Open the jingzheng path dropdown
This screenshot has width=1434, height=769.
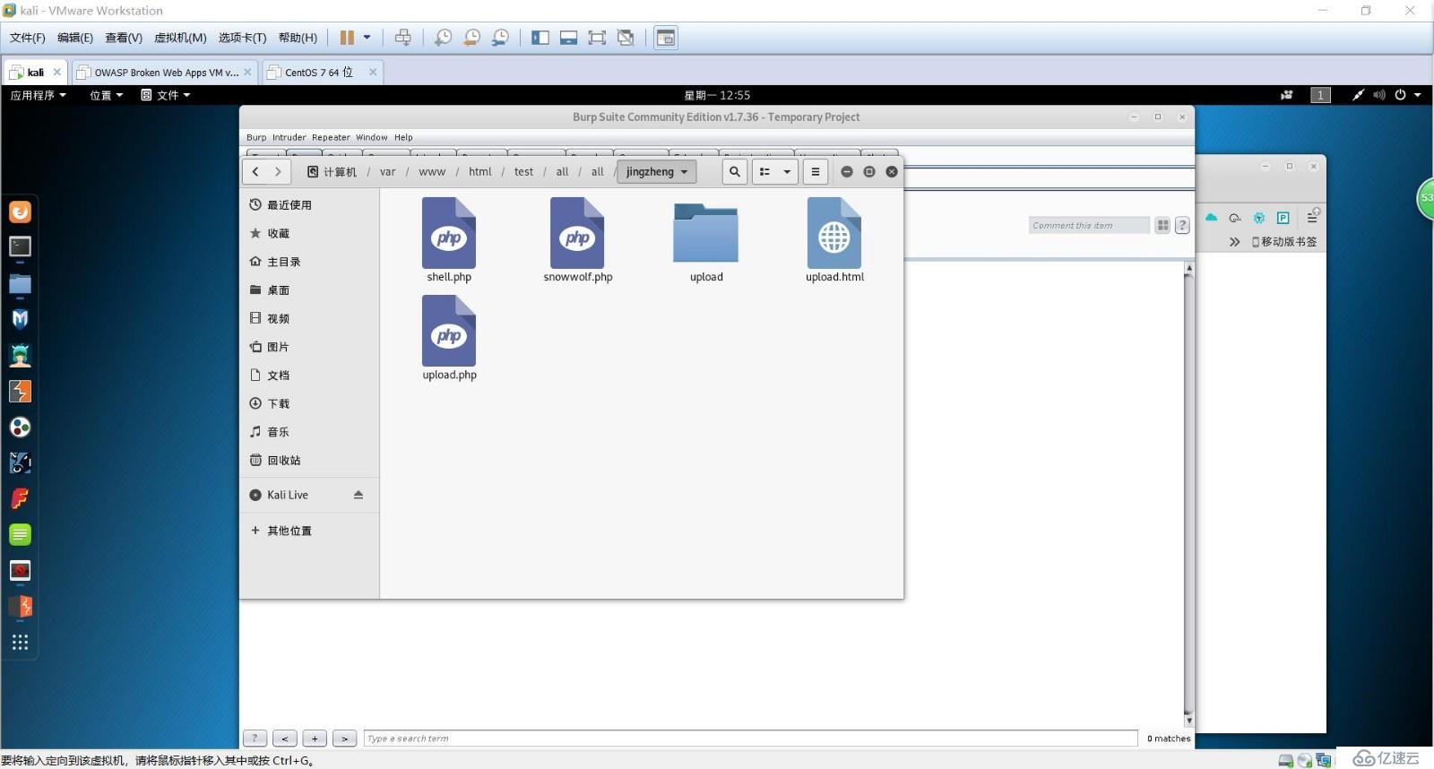coord(657,172)
